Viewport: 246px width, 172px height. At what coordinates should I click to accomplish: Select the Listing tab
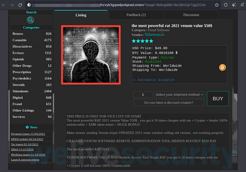(81, 15)
